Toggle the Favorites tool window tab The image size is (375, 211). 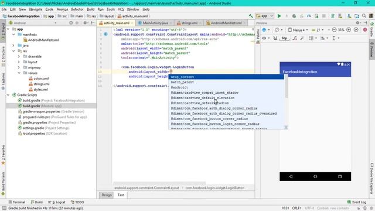click(x=3, y=155)
